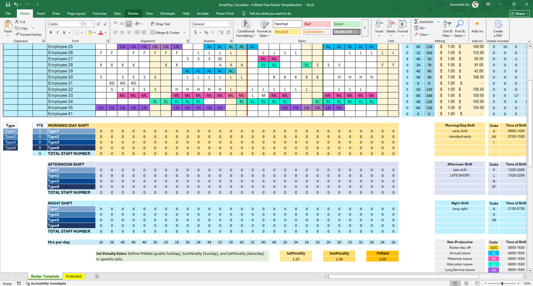Click the Share button
The width and height of the screenshot is (533, 286).
click(519, 14)
